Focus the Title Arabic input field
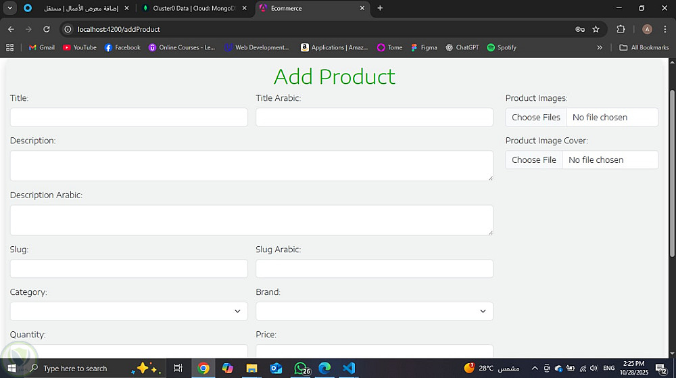This screenshot has width=676, height=378. [x=375, y=117]
